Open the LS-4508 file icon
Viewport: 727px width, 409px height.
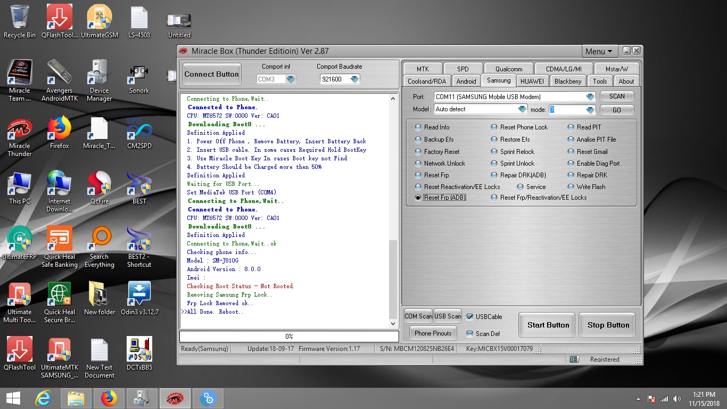(x=139, y=21)
